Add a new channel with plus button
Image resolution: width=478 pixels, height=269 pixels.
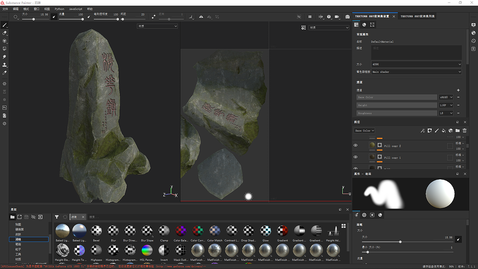pos(458,90)
